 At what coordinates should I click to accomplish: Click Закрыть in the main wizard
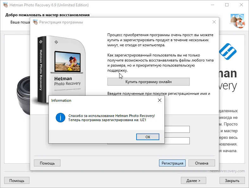(232, 180)
